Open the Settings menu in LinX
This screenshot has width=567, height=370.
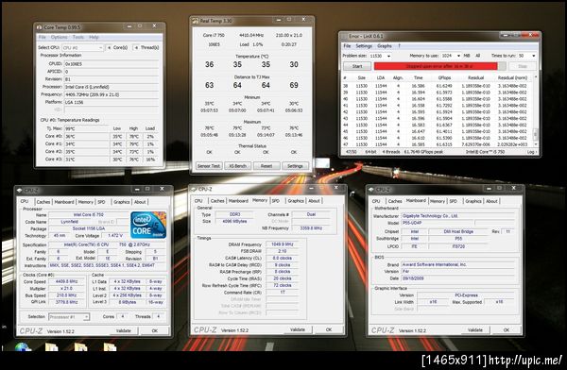point(364,46)
